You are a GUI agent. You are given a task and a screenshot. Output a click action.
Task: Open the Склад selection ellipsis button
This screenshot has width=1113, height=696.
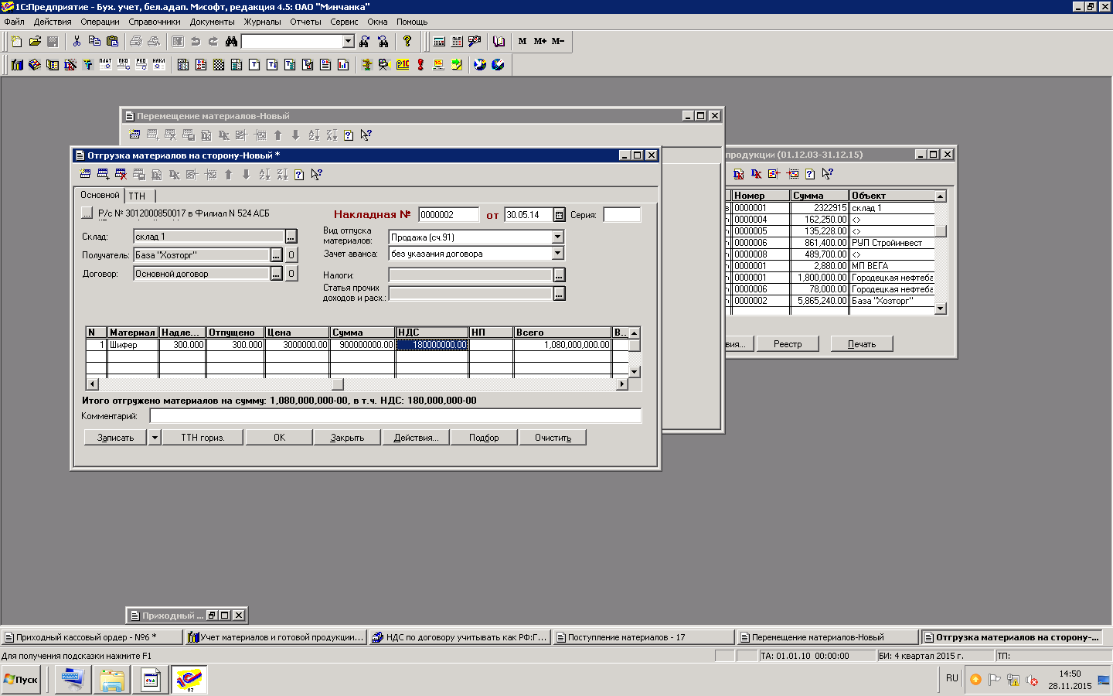291,237
